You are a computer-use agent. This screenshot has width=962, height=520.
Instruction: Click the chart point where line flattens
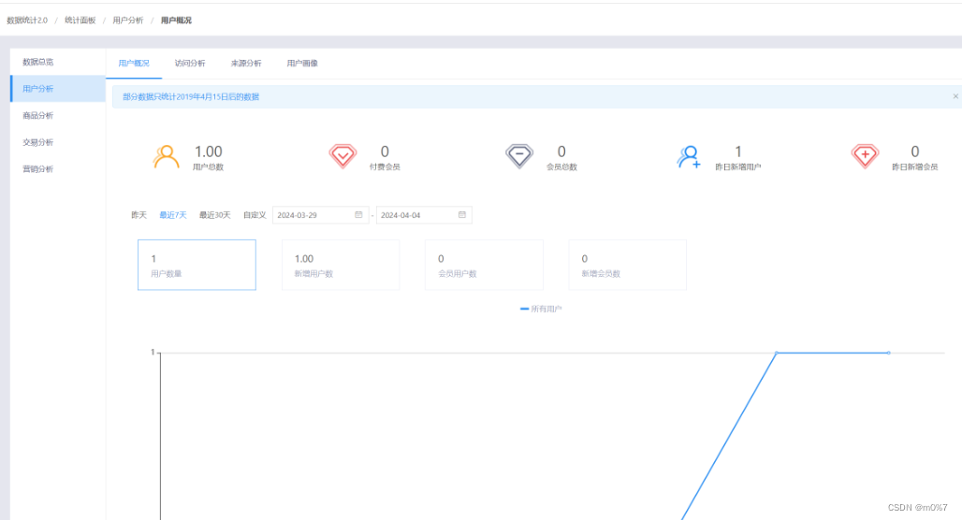coord(776,353)
